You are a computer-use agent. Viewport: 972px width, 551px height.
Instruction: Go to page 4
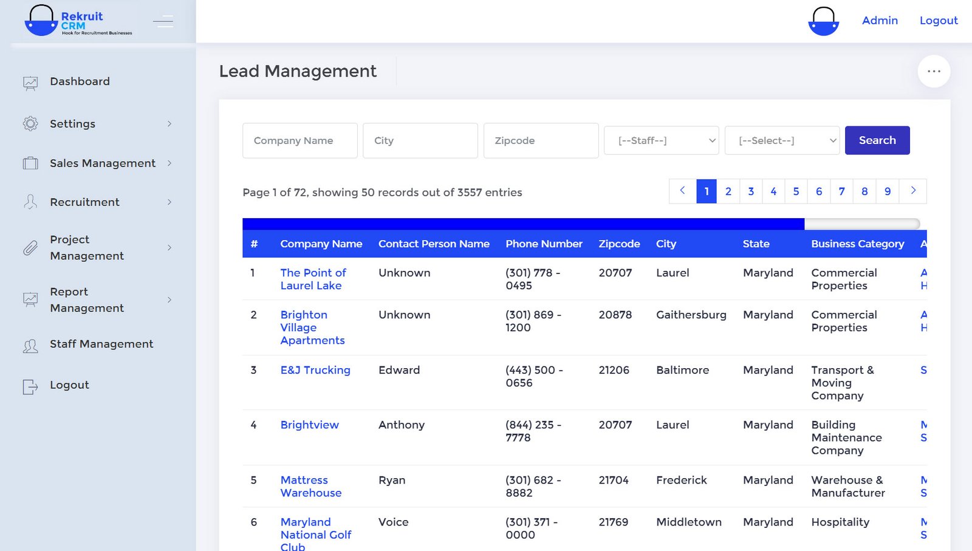(x=773, y=191)
